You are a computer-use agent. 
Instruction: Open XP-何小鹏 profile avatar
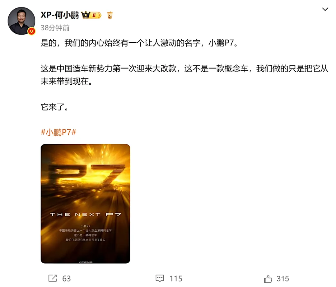(21, 21)
